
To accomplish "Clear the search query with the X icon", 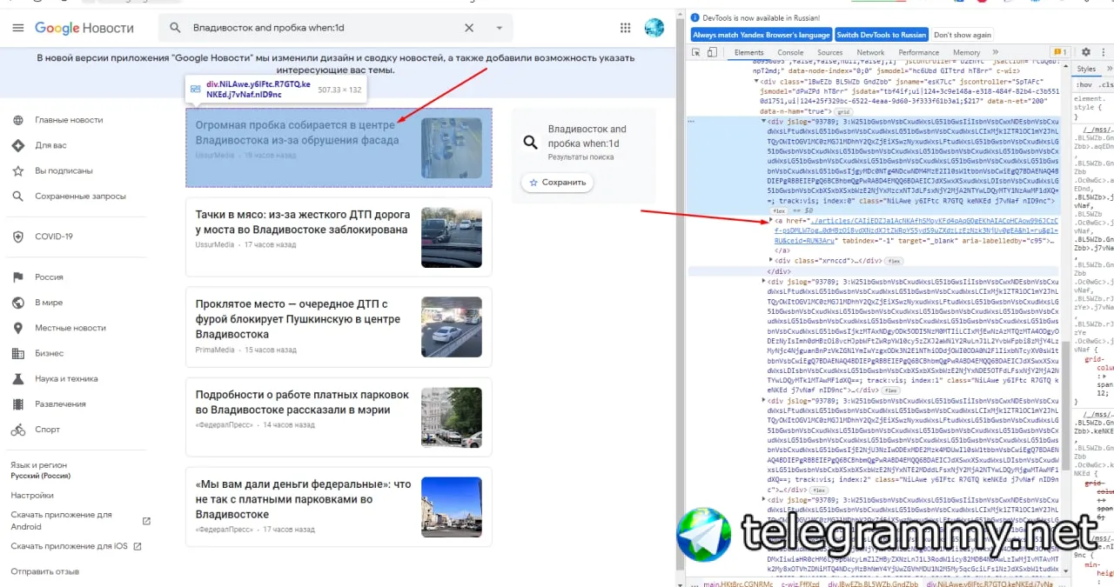I will (469, 28).
